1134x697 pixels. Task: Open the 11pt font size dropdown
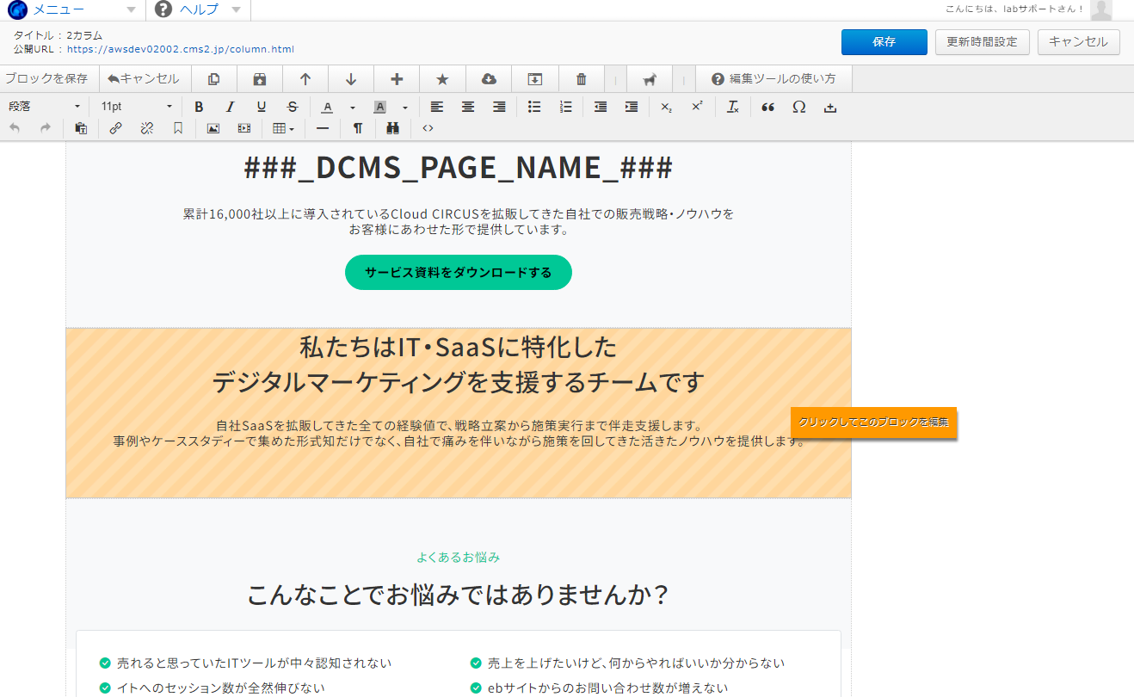tap(136, 107)
